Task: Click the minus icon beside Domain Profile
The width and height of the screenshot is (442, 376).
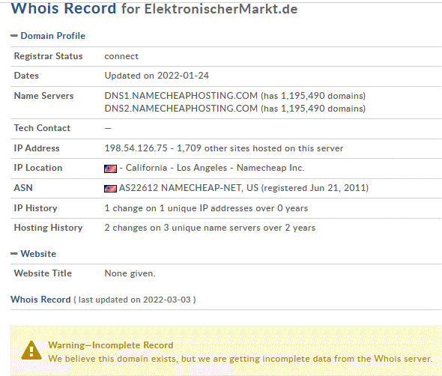Action: [x=14, y=36]
